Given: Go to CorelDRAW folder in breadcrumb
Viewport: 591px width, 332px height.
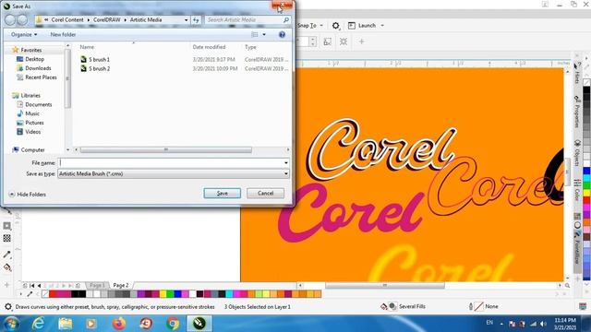Looking at the screenshot, I should click(x=107, y=19).
